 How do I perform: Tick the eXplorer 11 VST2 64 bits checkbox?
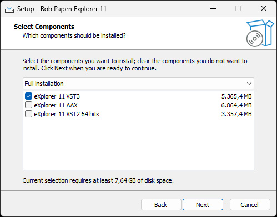[x=28, y=114]
